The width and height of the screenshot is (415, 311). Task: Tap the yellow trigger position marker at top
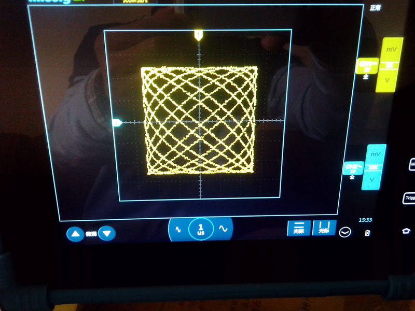tap(198, 35)
